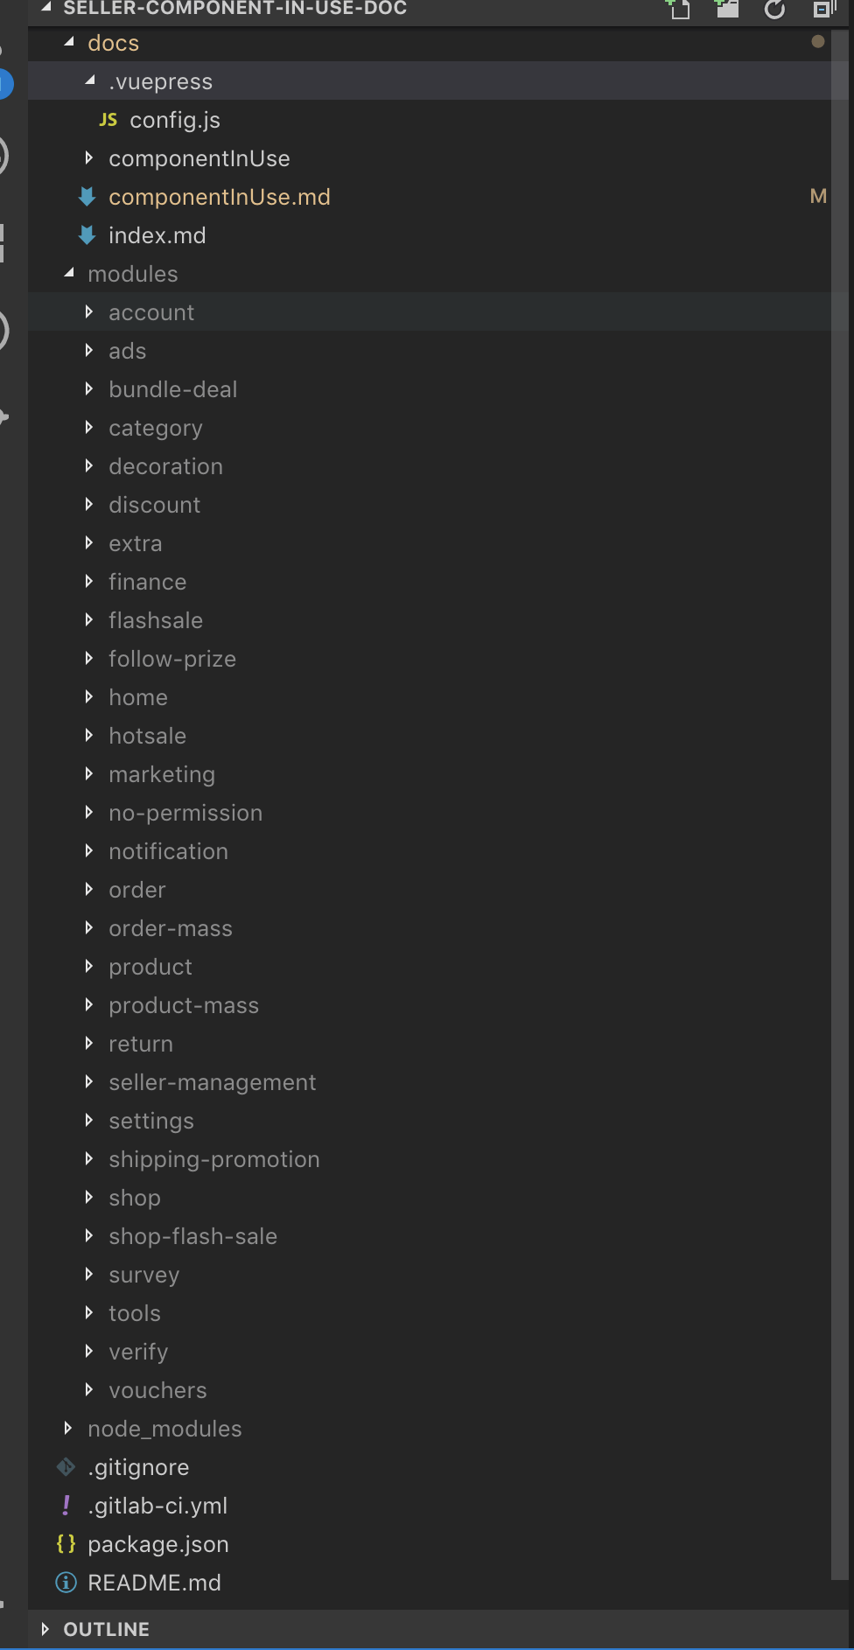Expand the vouchers folder arrow

(89, 1390)
